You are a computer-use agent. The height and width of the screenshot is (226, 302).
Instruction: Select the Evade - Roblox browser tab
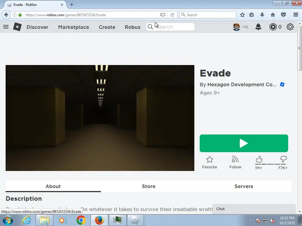coord(35,5)
